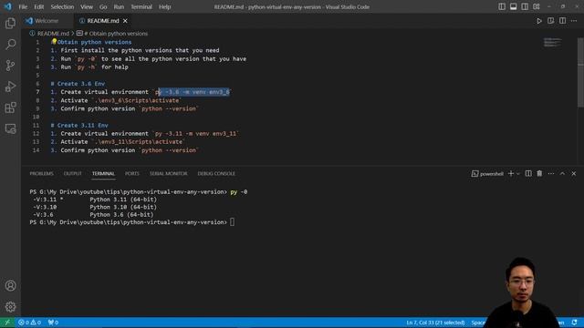584x328 pixels.
Task: Select the Terminal panel tab
Action: tap(103, 174)
